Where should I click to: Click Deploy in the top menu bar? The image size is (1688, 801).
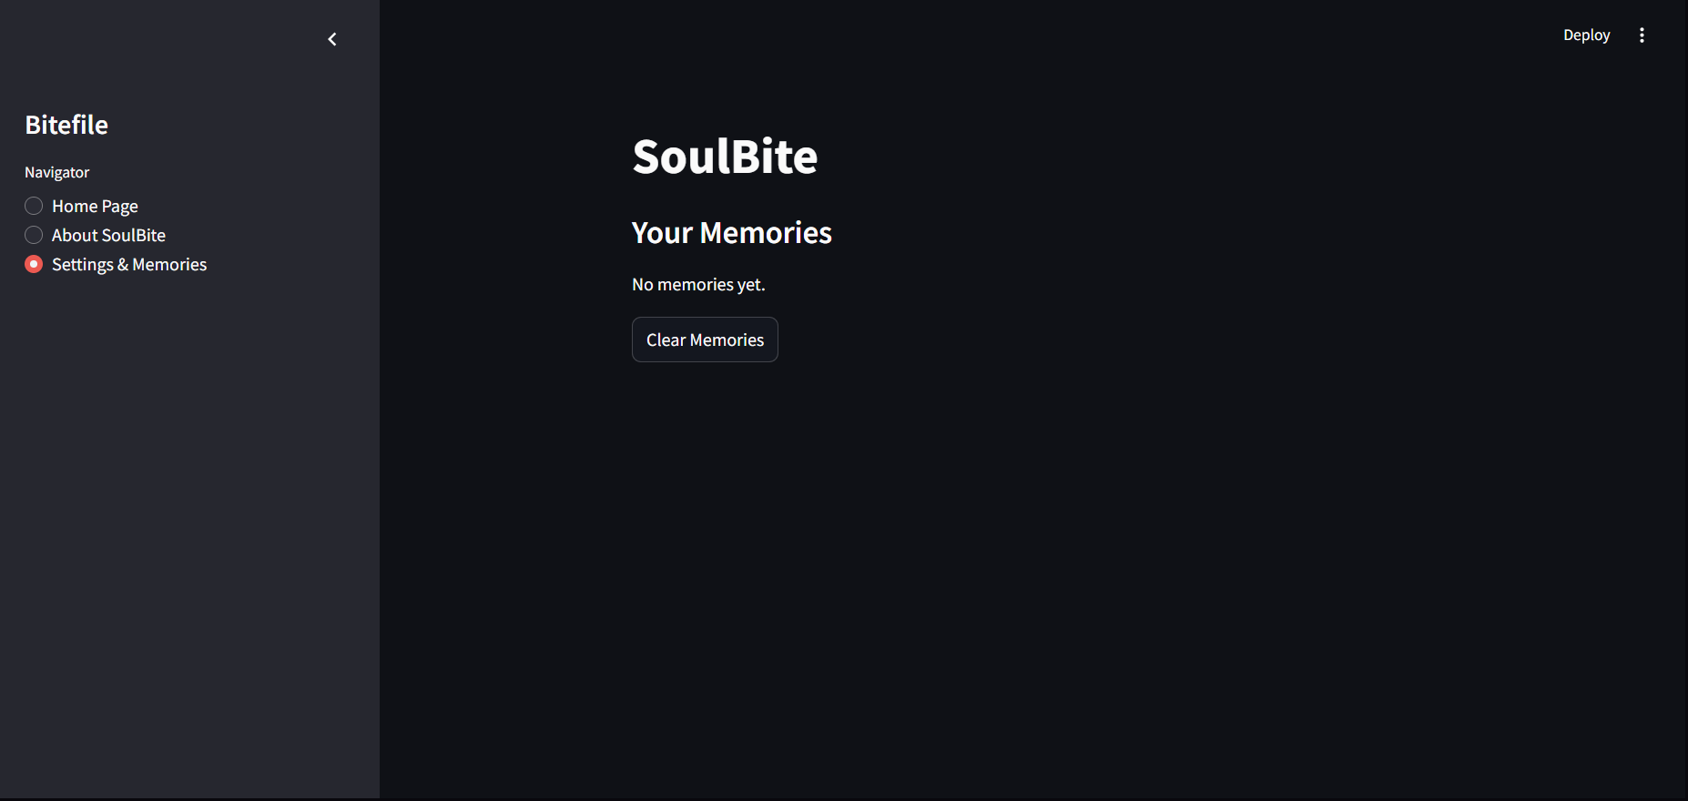click(1586, 35)
